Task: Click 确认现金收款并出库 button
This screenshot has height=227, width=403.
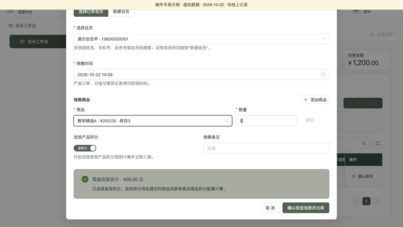Action: coord(306,208)
